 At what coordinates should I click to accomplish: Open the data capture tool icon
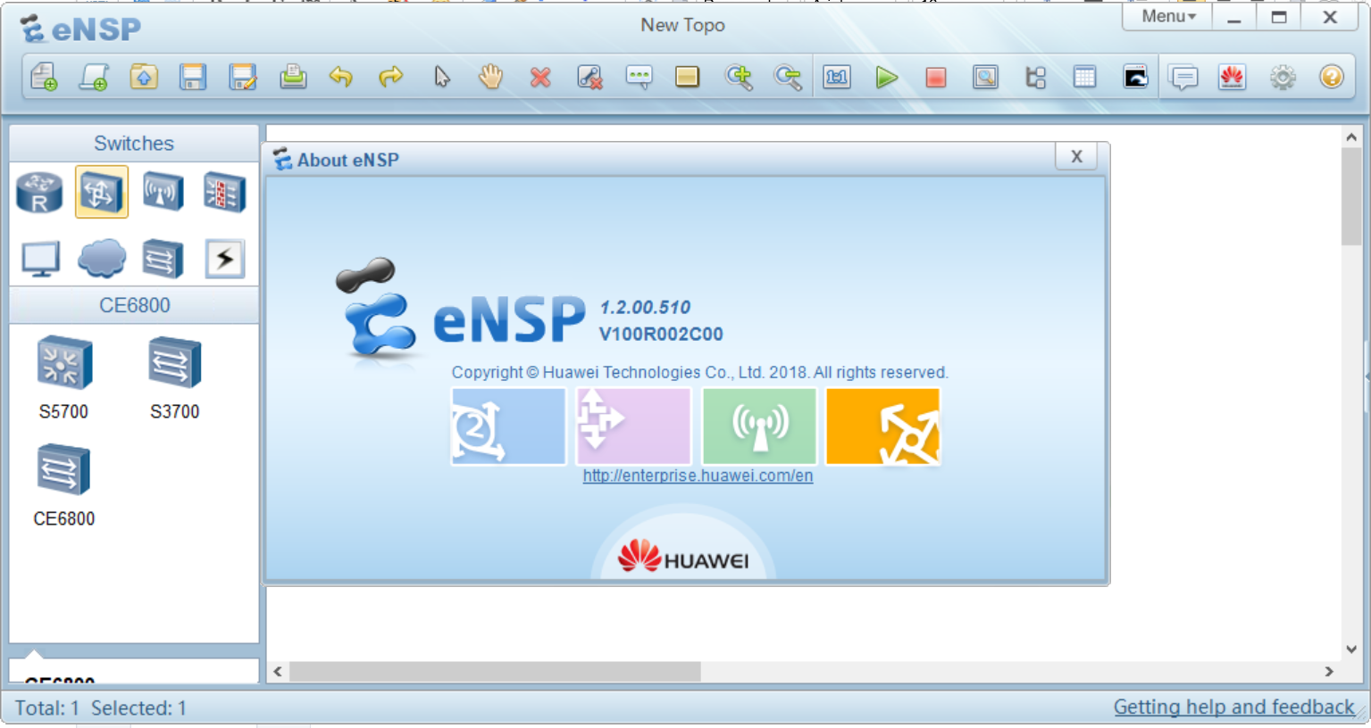(x=985, y=78)
